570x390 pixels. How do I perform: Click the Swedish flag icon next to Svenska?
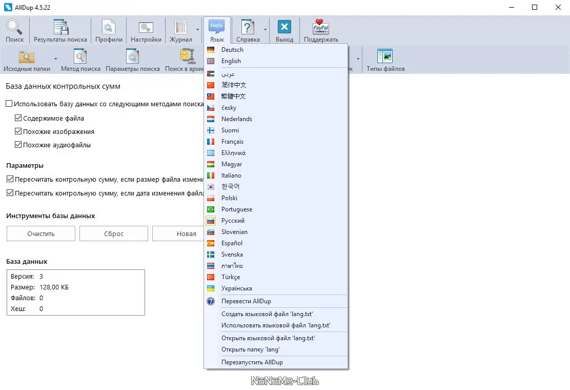[x=211, y=255]
